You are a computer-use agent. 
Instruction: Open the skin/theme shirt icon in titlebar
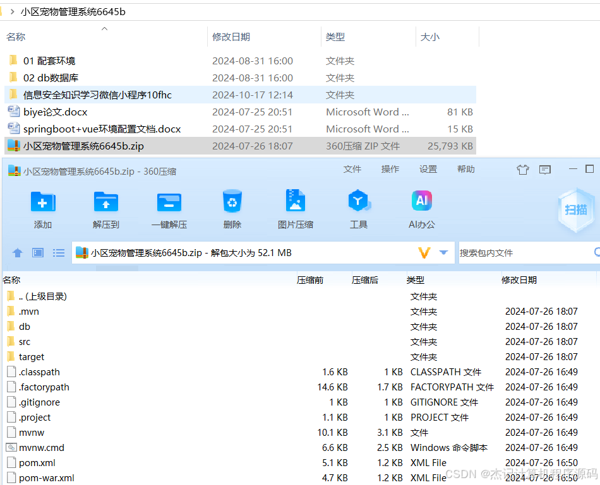pos(522,169)
